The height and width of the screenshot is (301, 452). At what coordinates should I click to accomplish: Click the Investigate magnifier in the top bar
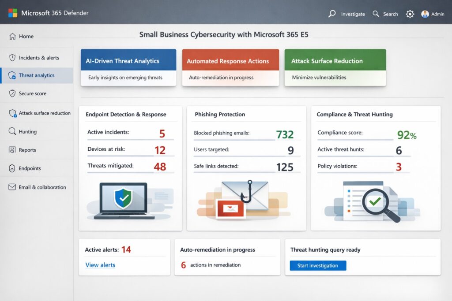coord(332,14)
